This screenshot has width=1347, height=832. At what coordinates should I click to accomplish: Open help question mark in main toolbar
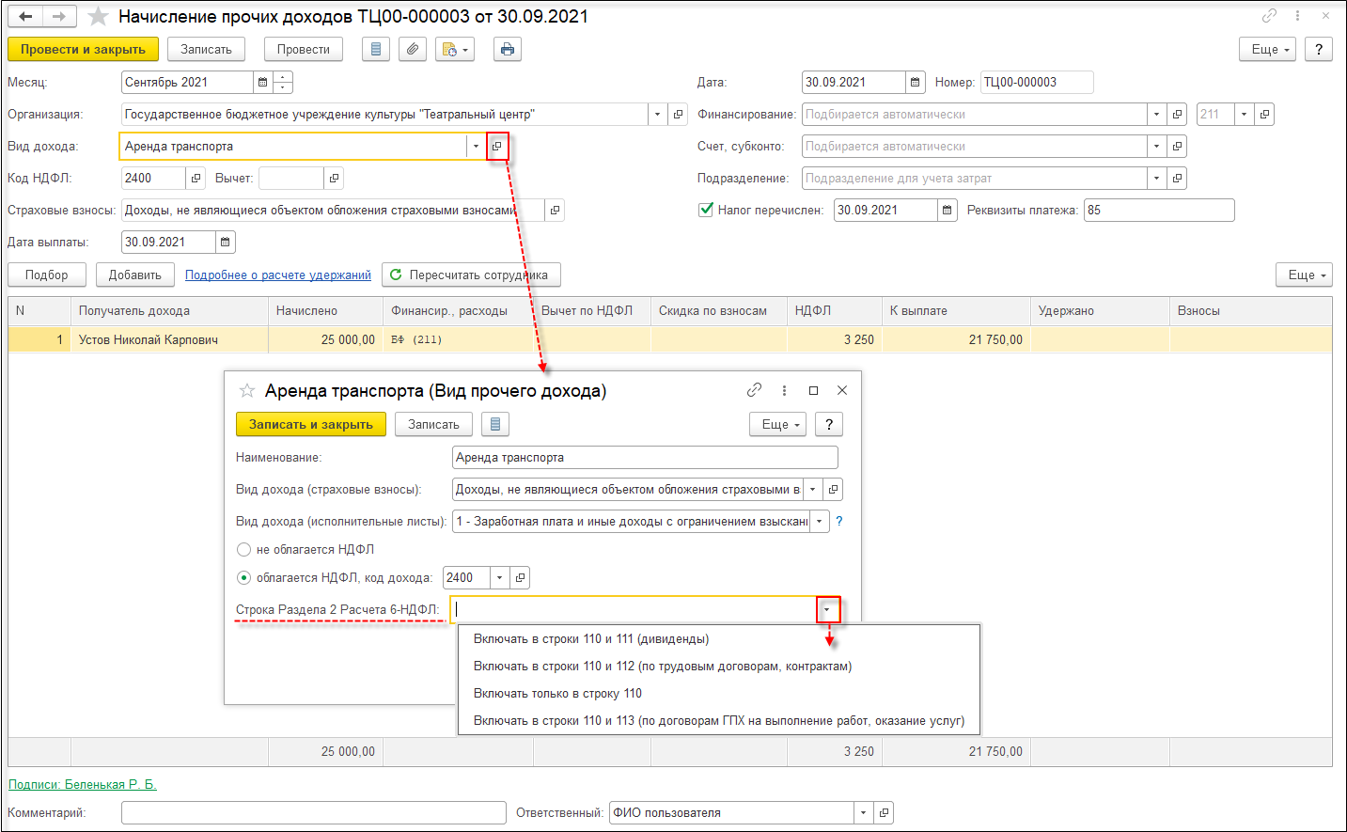[1319, 50]
